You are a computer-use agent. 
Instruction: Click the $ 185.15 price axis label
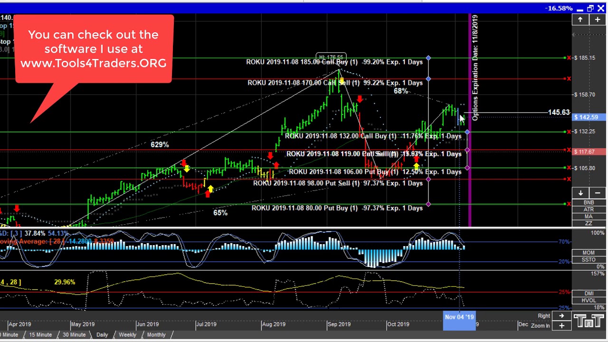(x=585, y=58)
